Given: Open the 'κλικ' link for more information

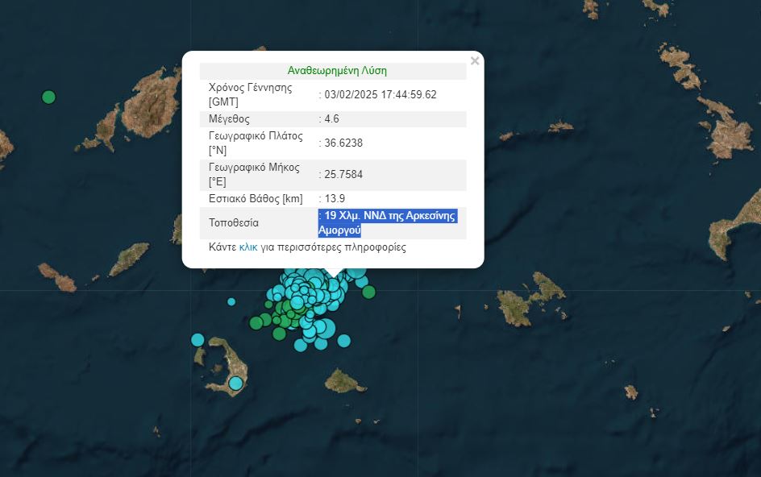Looking at the screenshot, I should (248, 247).
